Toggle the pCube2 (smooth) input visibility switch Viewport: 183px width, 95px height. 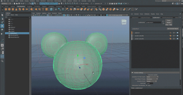177,36
